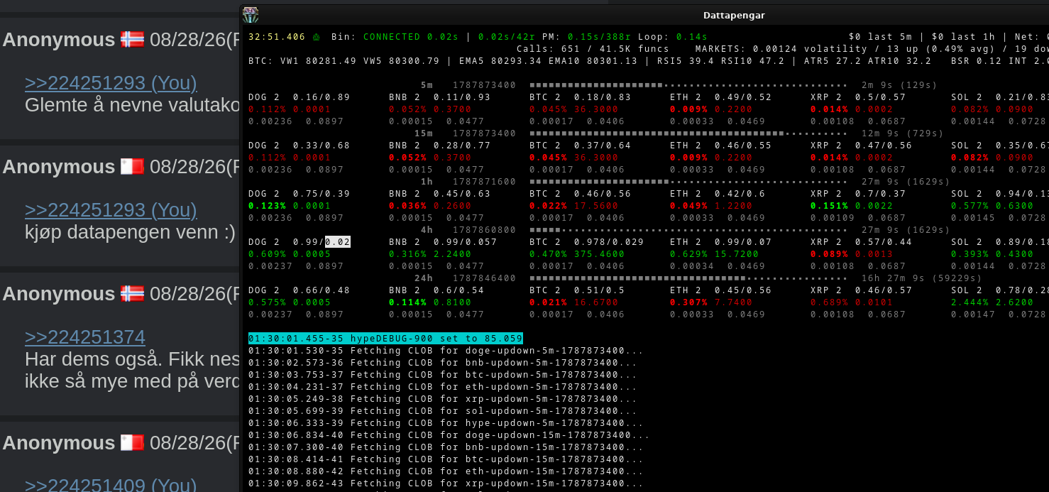Click Malta flag in the 'kjøp datapengen venn' post
Screen dimensions: 1049x492
tap(133, 167)
